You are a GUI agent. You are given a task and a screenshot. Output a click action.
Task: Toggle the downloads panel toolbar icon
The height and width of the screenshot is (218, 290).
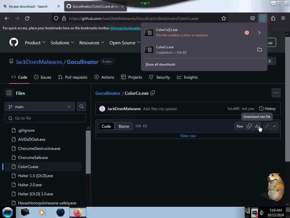[263, 18]
